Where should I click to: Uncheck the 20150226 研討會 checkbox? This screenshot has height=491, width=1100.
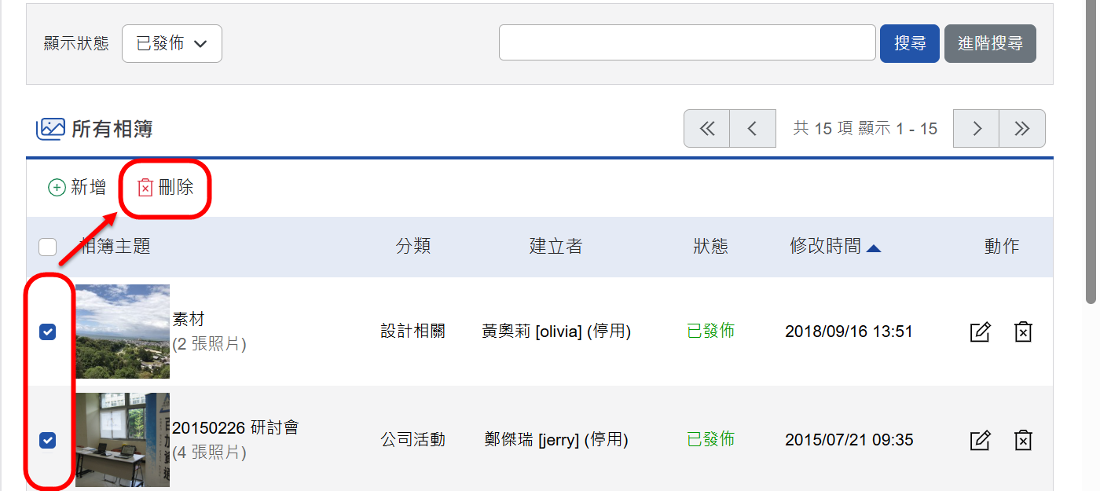[x=48, y=440]
